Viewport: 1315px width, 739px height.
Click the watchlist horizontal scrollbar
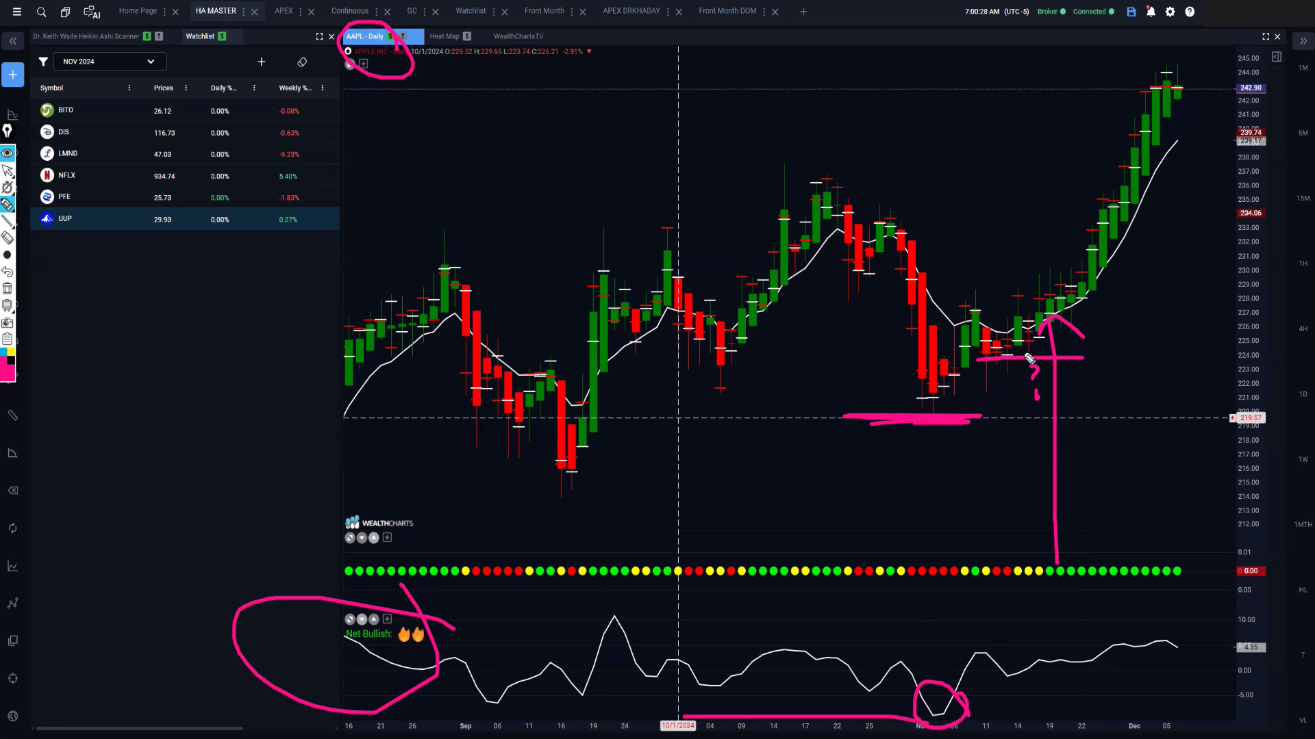[x=140, y=728]
